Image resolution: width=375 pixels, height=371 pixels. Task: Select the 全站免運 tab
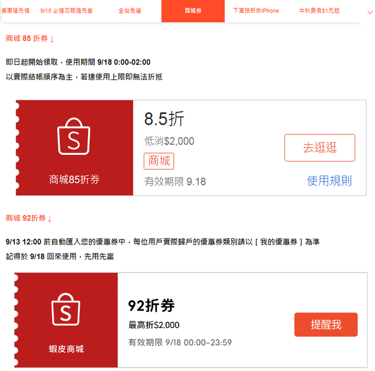click(130, 11)
